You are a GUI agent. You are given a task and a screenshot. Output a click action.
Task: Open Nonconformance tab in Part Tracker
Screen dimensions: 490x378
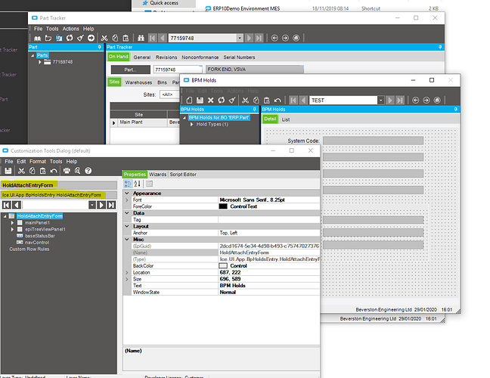point(200,57)
